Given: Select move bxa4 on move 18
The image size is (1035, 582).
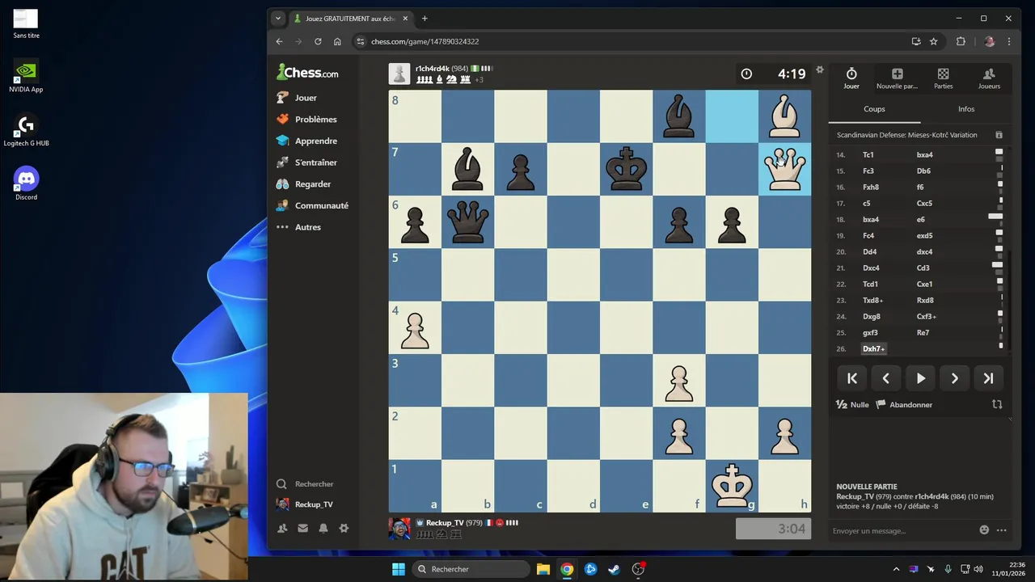Looking at the screenshot, I should tap(871, 220).
